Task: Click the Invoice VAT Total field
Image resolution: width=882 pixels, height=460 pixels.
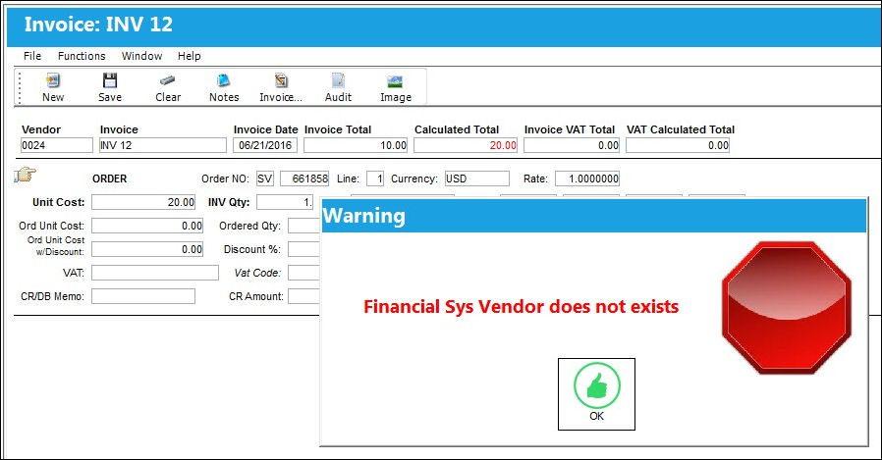Action: click(x=572, y=145)
